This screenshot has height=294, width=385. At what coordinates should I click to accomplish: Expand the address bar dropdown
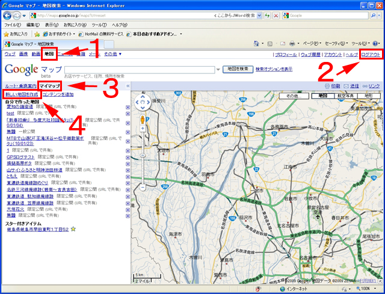coord(259,16)
